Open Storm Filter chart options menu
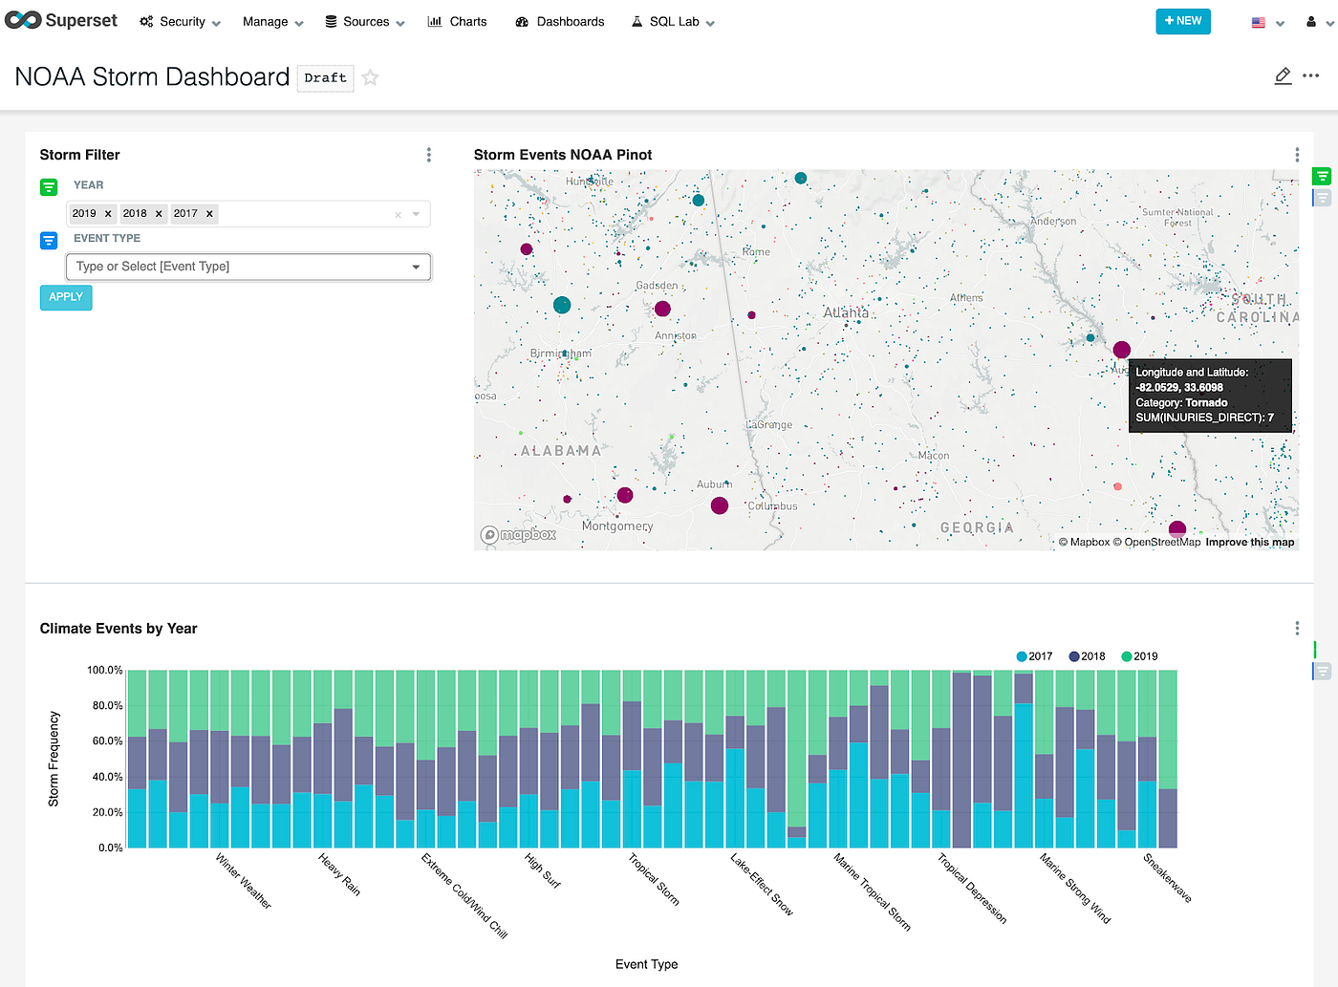This screenshot has height=987, width=1338. coord(428,155)
